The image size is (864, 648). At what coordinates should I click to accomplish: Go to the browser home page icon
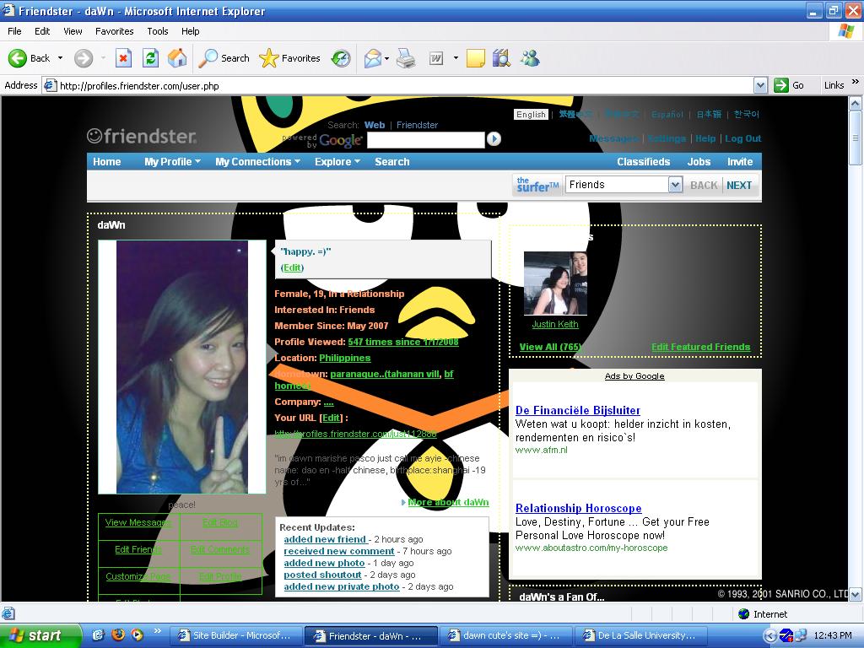[x=177, y=58]
